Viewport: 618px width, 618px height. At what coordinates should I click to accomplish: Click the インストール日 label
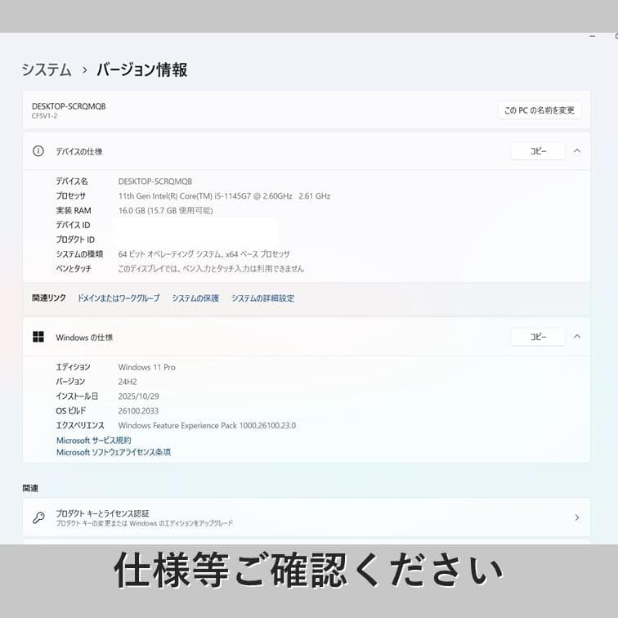coord(77,396)
